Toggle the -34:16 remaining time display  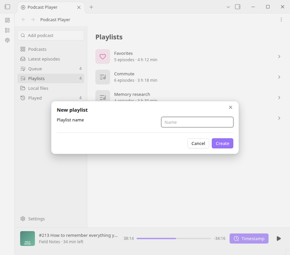tap(220, 239)
